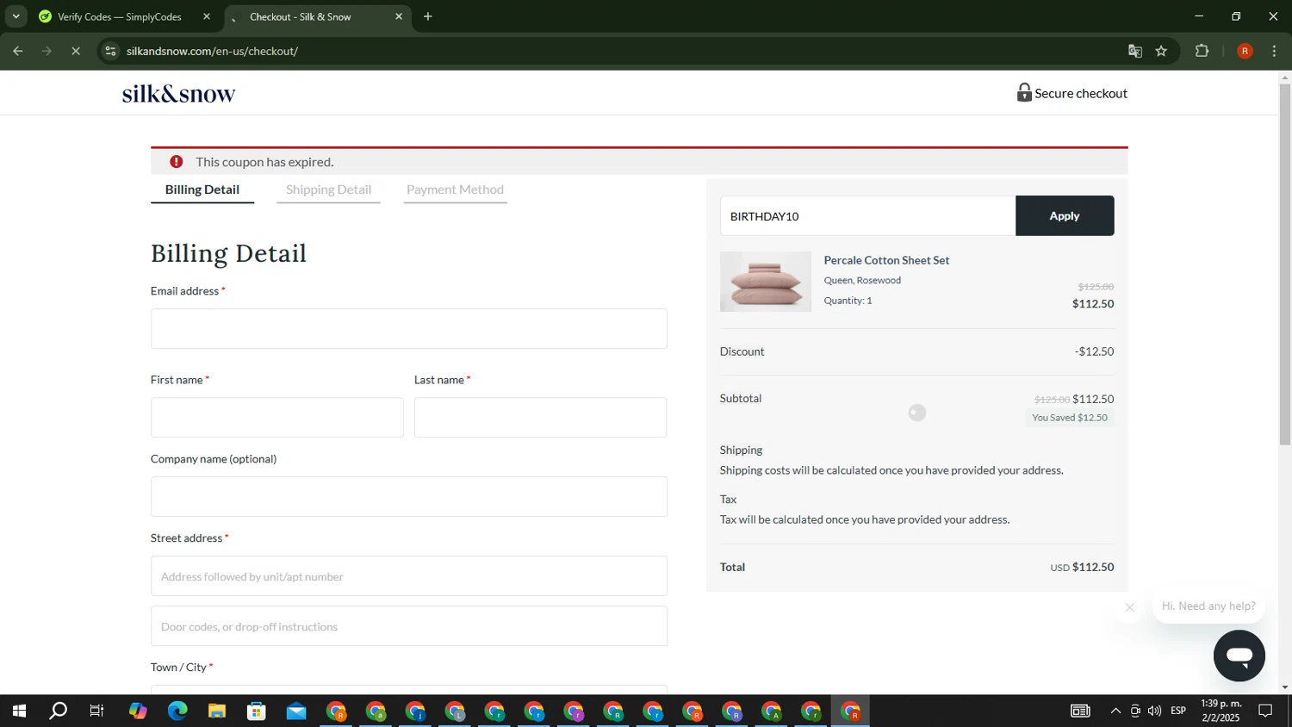Click the BIRTHDAY10 coupon code field

click(x=867, y=215)
